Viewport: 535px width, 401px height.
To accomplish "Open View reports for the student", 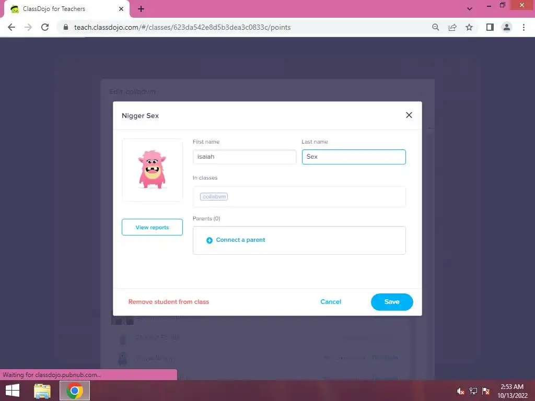I will point(152,227).
